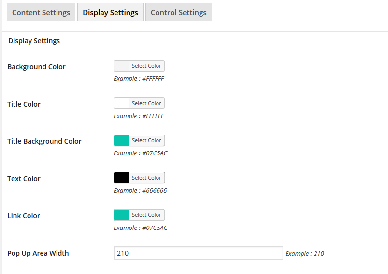Screen dimensions: 388x274
Task: Click the Link Color green swatch
Action: pos(121,215)
